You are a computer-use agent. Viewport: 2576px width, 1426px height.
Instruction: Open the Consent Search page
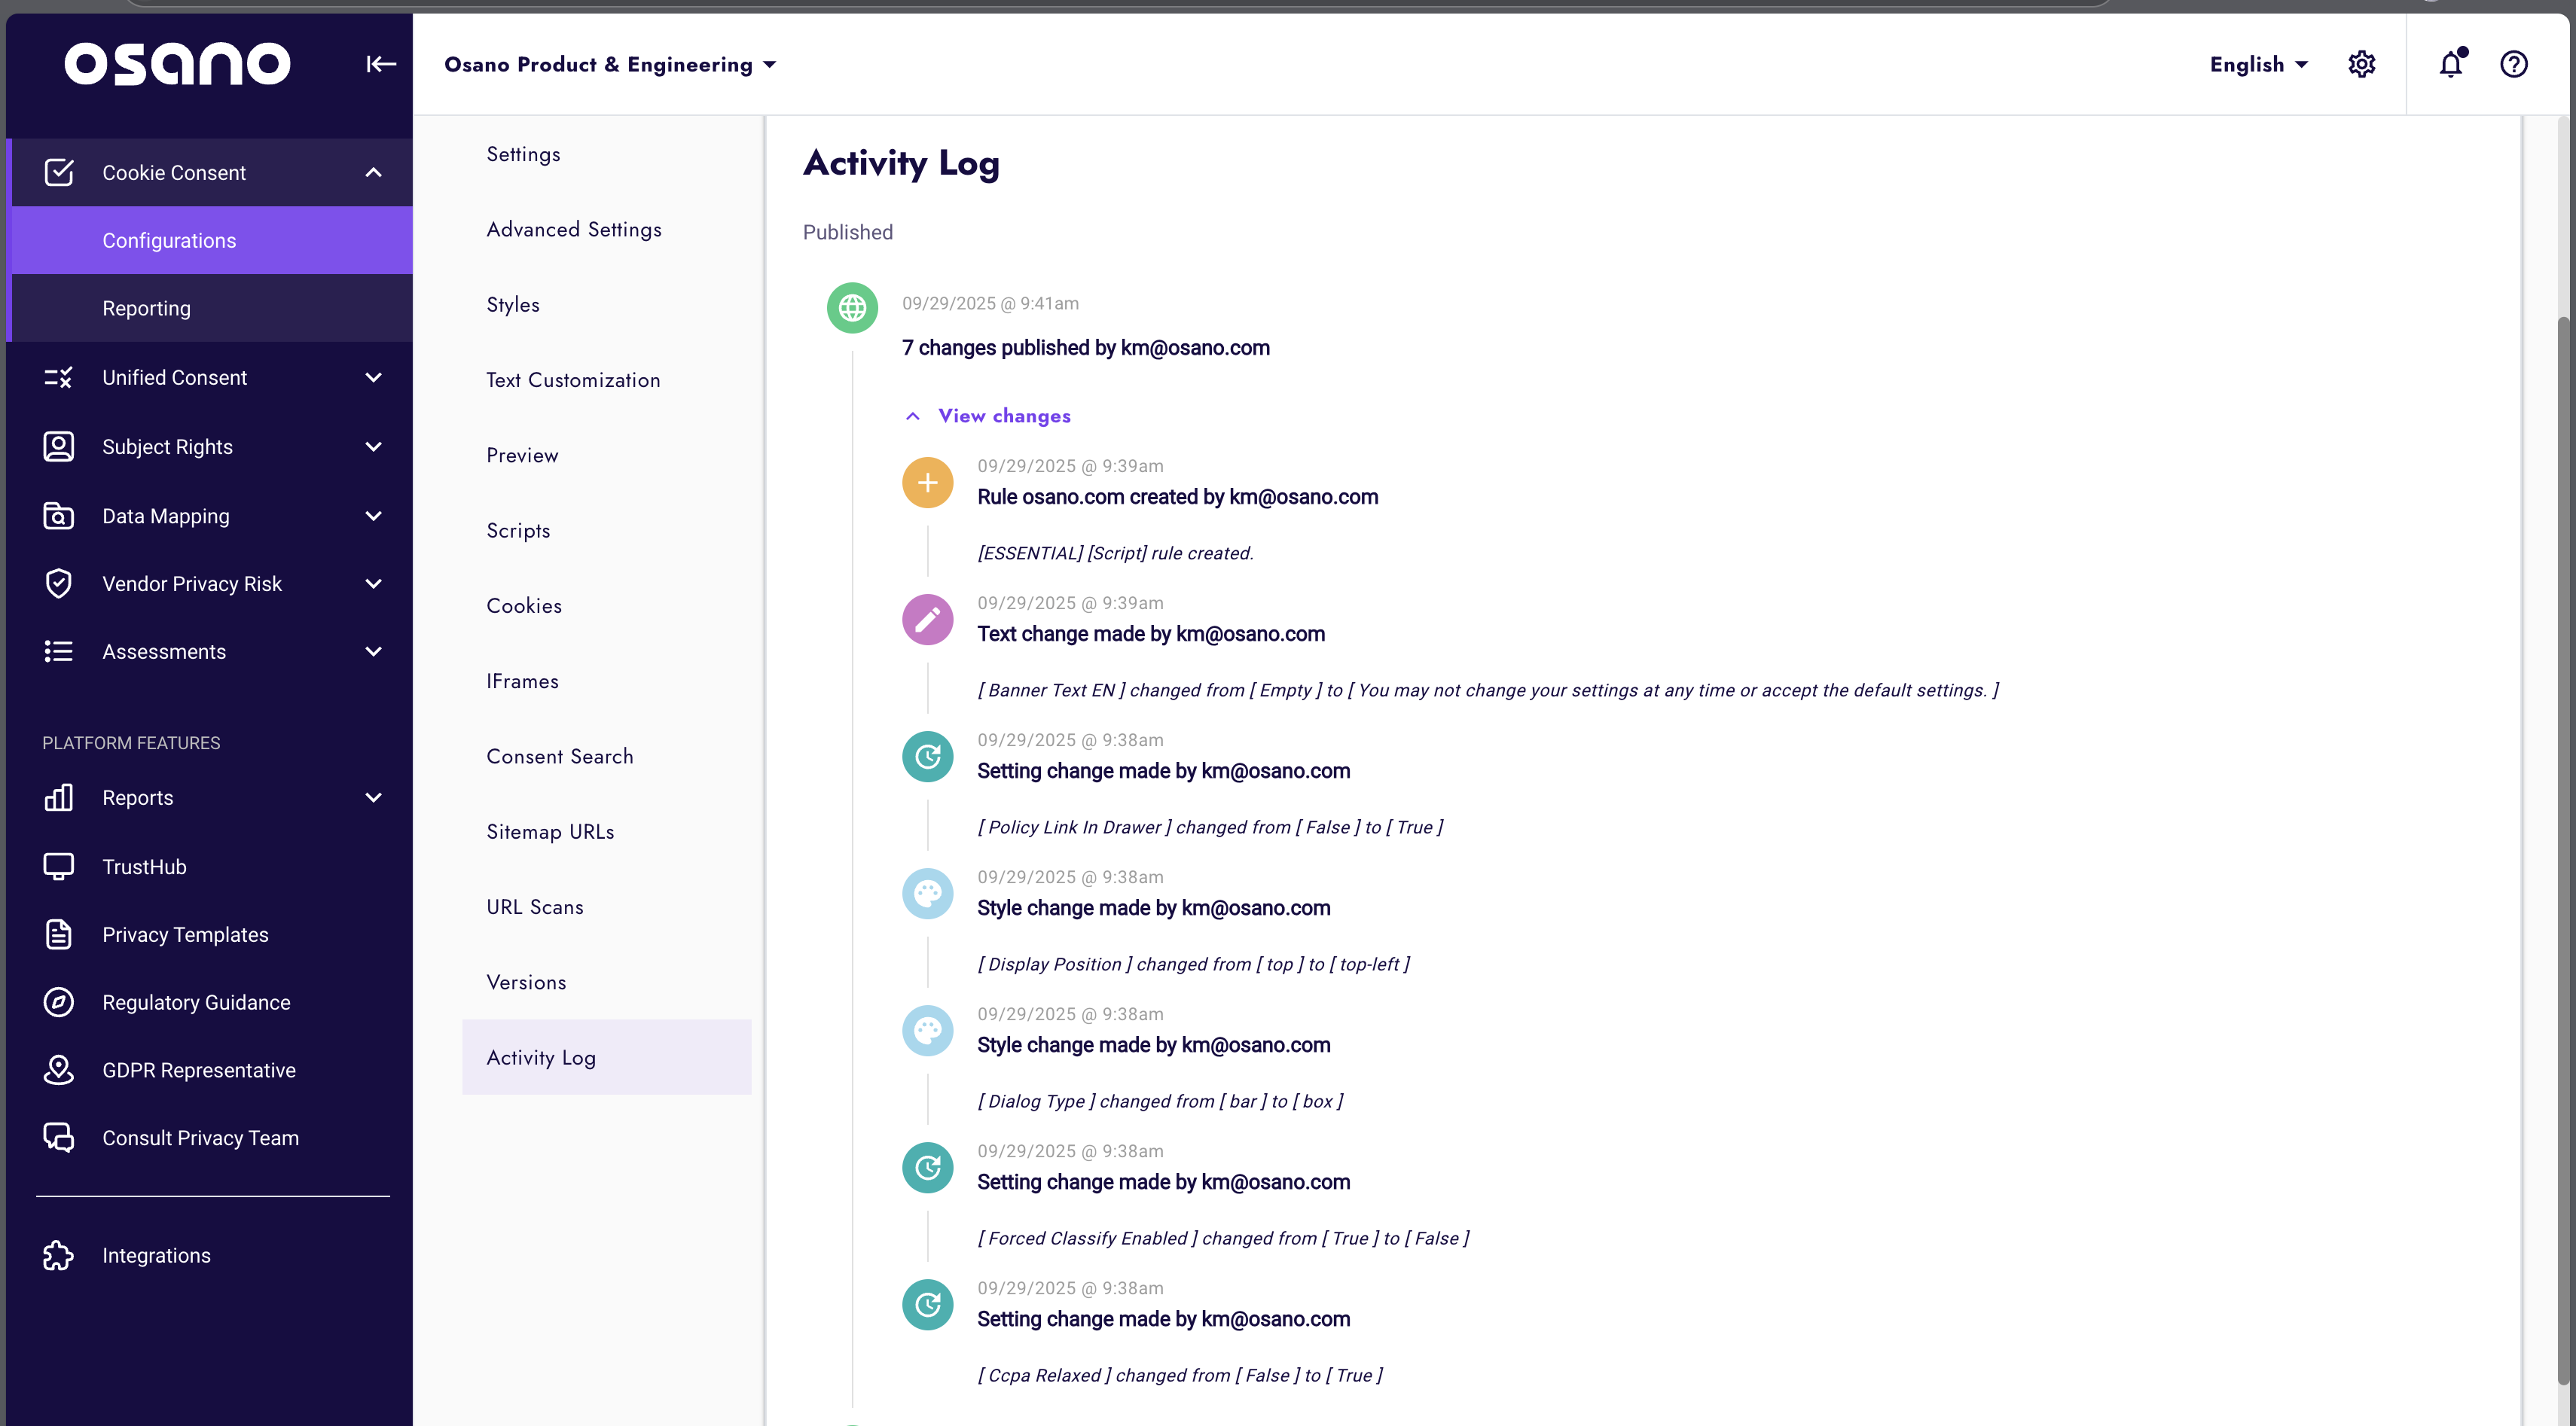tap(560, 757)
